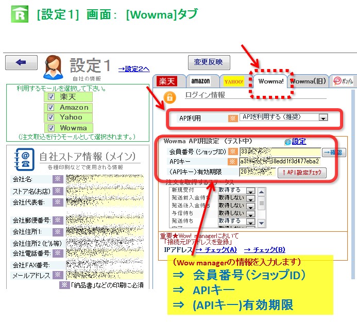Screen dimensions: 357x322
Task: Click the 変更反映 button
Action: [209, 62]
